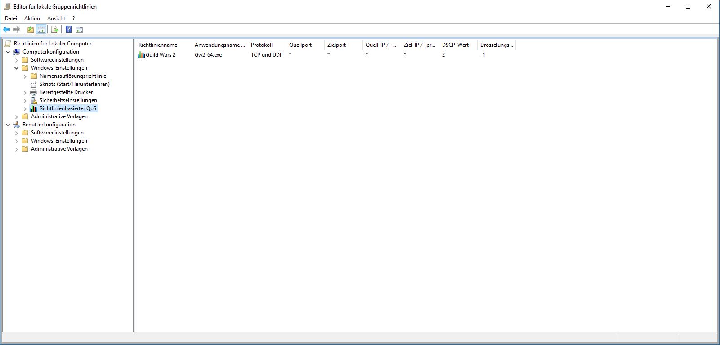Click the Export List toolbar icon
The height and width of the screenshot is (345, 720).
[x=55, y=30]
